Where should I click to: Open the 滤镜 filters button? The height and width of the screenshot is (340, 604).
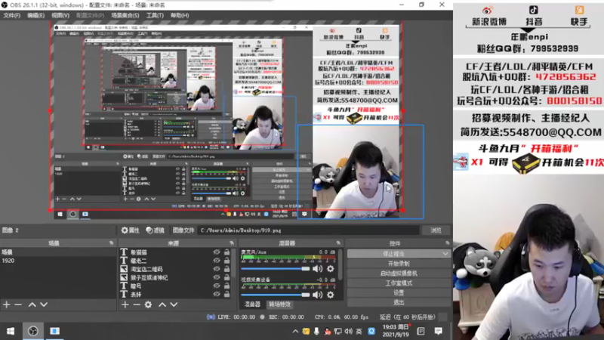tap(156, 230)
